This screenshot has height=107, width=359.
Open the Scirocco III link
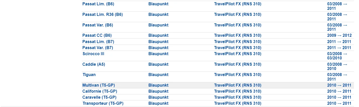[x=93, y=54]
